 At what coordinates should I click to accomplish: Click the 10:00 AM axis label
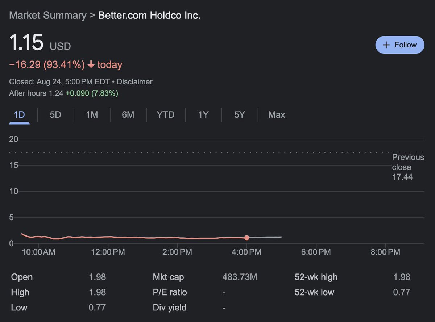39,252
